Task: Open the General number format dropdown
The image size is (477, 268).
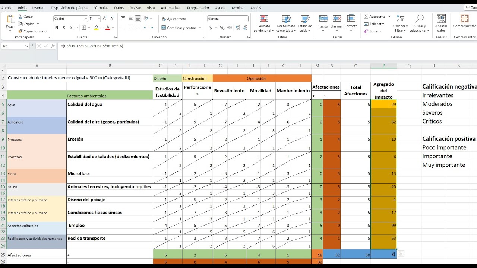Action: (x=246, y=19)
